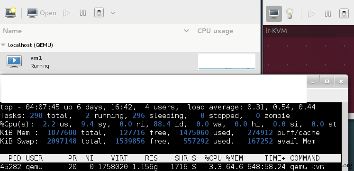Click the lr-KVM guest display area

[x=309, y=55]
